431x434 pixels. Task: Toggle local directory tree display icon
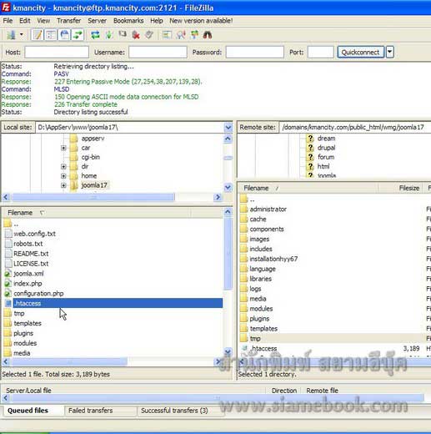click(x=51, y=35)
